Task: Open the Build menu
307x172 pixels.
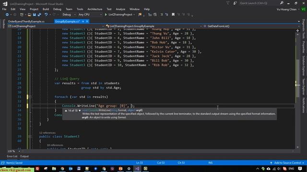Action: (46, 9)
